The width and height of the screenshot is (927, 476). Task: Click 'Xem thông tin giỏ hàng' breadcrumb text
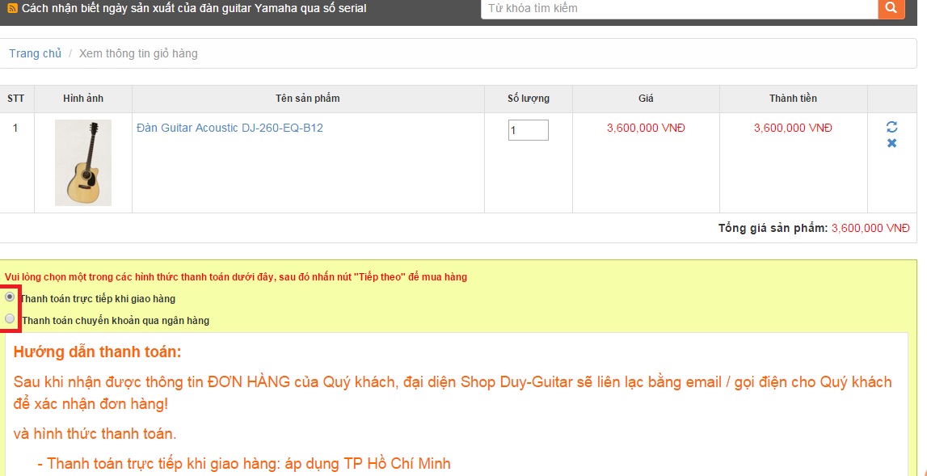138,54
